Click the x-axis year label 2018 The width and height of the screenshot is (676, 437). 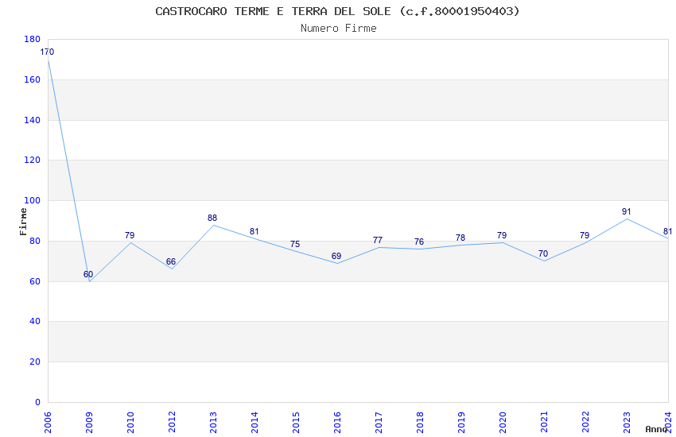[420, 423]
